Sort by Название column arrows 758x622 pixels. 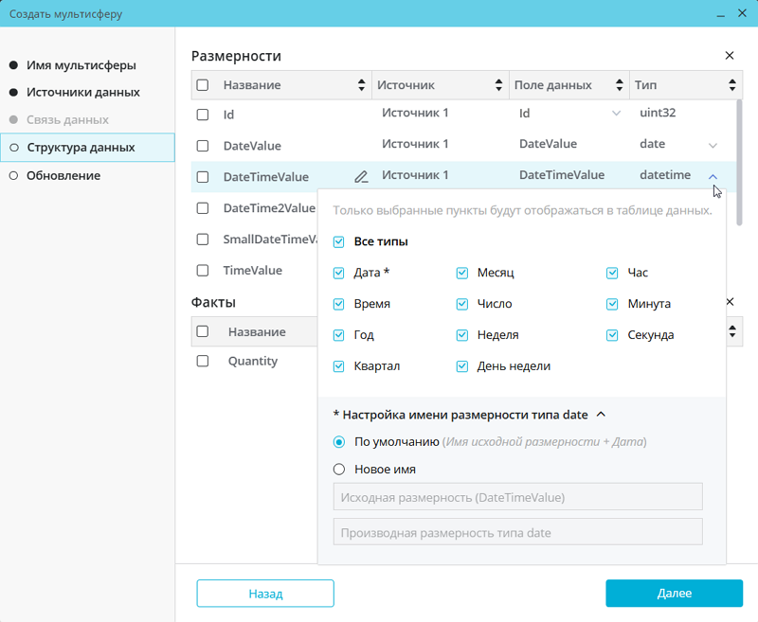361,85
